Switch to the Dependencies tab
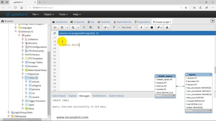 point(123,22)
